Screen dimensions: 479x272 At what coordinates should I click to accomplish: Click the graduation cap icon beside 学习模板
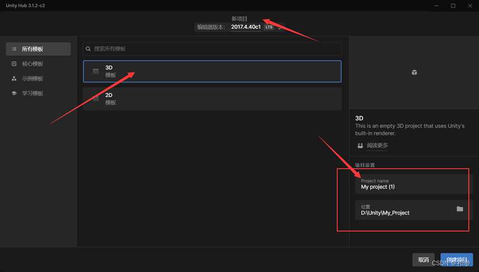pyautogui.click(x=14, y=93)
